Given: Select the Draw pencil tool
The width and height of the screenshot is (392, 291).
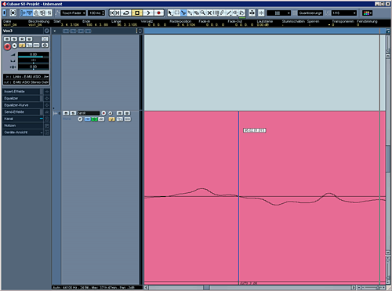Looking at the screenshot, I should click(223, 13).
